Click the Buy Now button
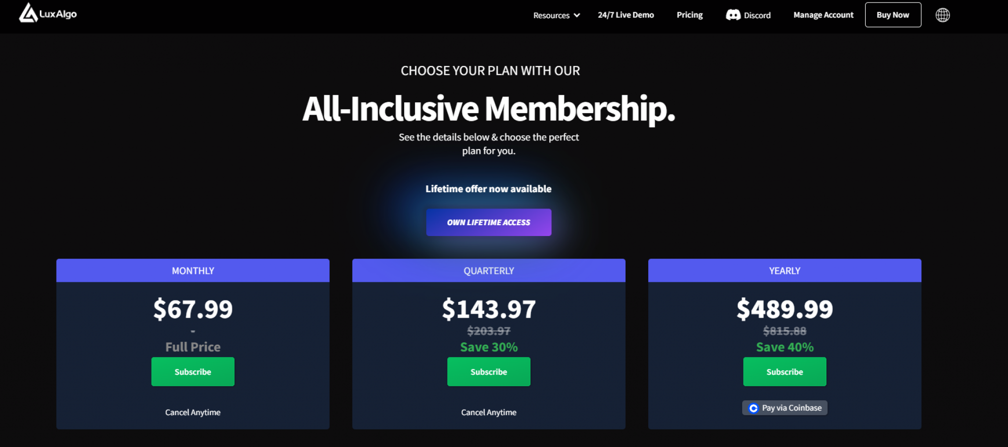Screen dimensions: 1008x447 tap(893, 14)
